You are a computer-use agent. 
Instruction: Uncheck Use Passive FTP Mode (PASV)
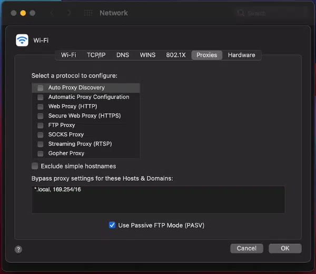[112, 225]
